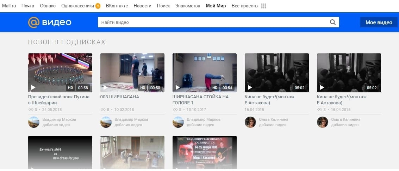Open the 003 ШИРШАСАНА title link
Image resolution: width=399 pixels, height=171 pixels.
[x=120, y=97]
